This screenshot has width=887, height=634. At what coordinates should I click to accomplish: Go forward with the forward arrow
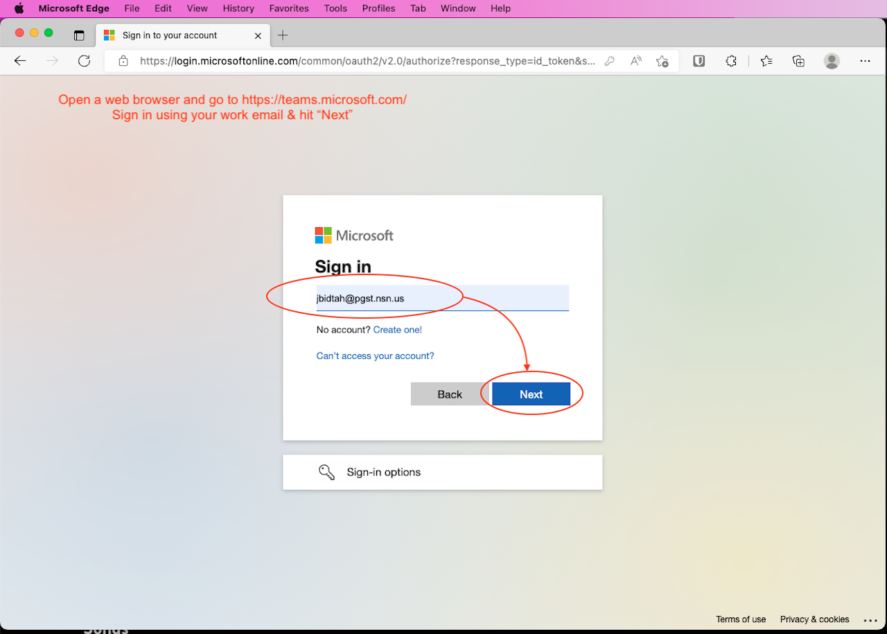(52, 61)
